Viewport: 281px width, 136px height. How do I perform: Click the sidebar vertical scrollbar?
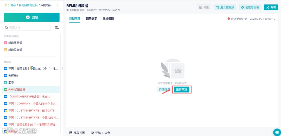pos(60,83)
